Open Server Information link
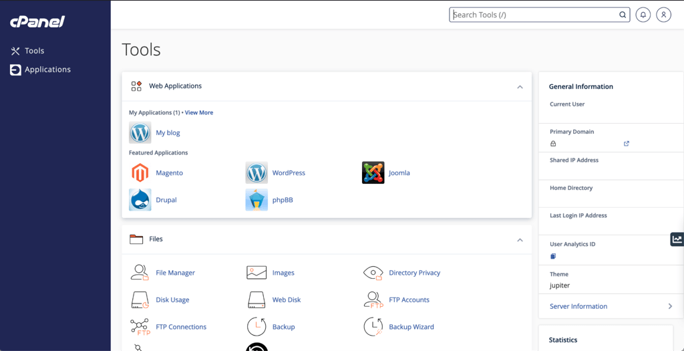The image size is (684, 351). tap(578, 306)
